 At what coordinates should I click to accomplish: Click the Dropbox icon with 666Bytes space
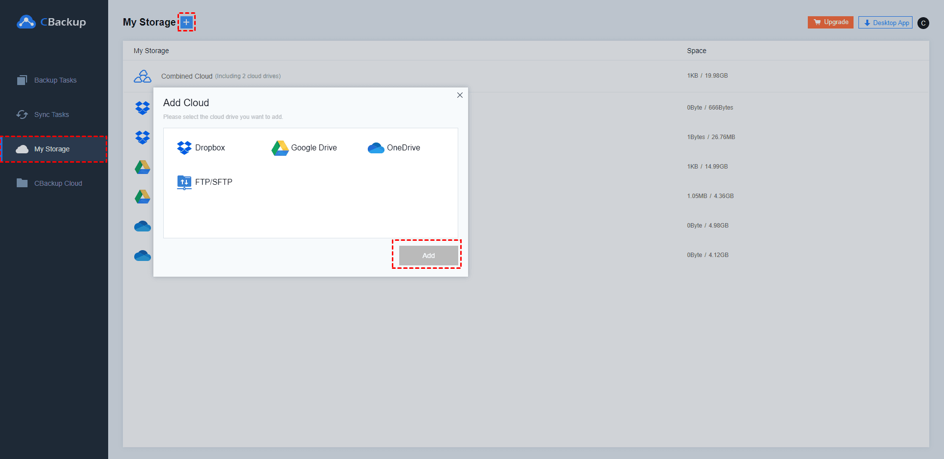click(143, 108)
